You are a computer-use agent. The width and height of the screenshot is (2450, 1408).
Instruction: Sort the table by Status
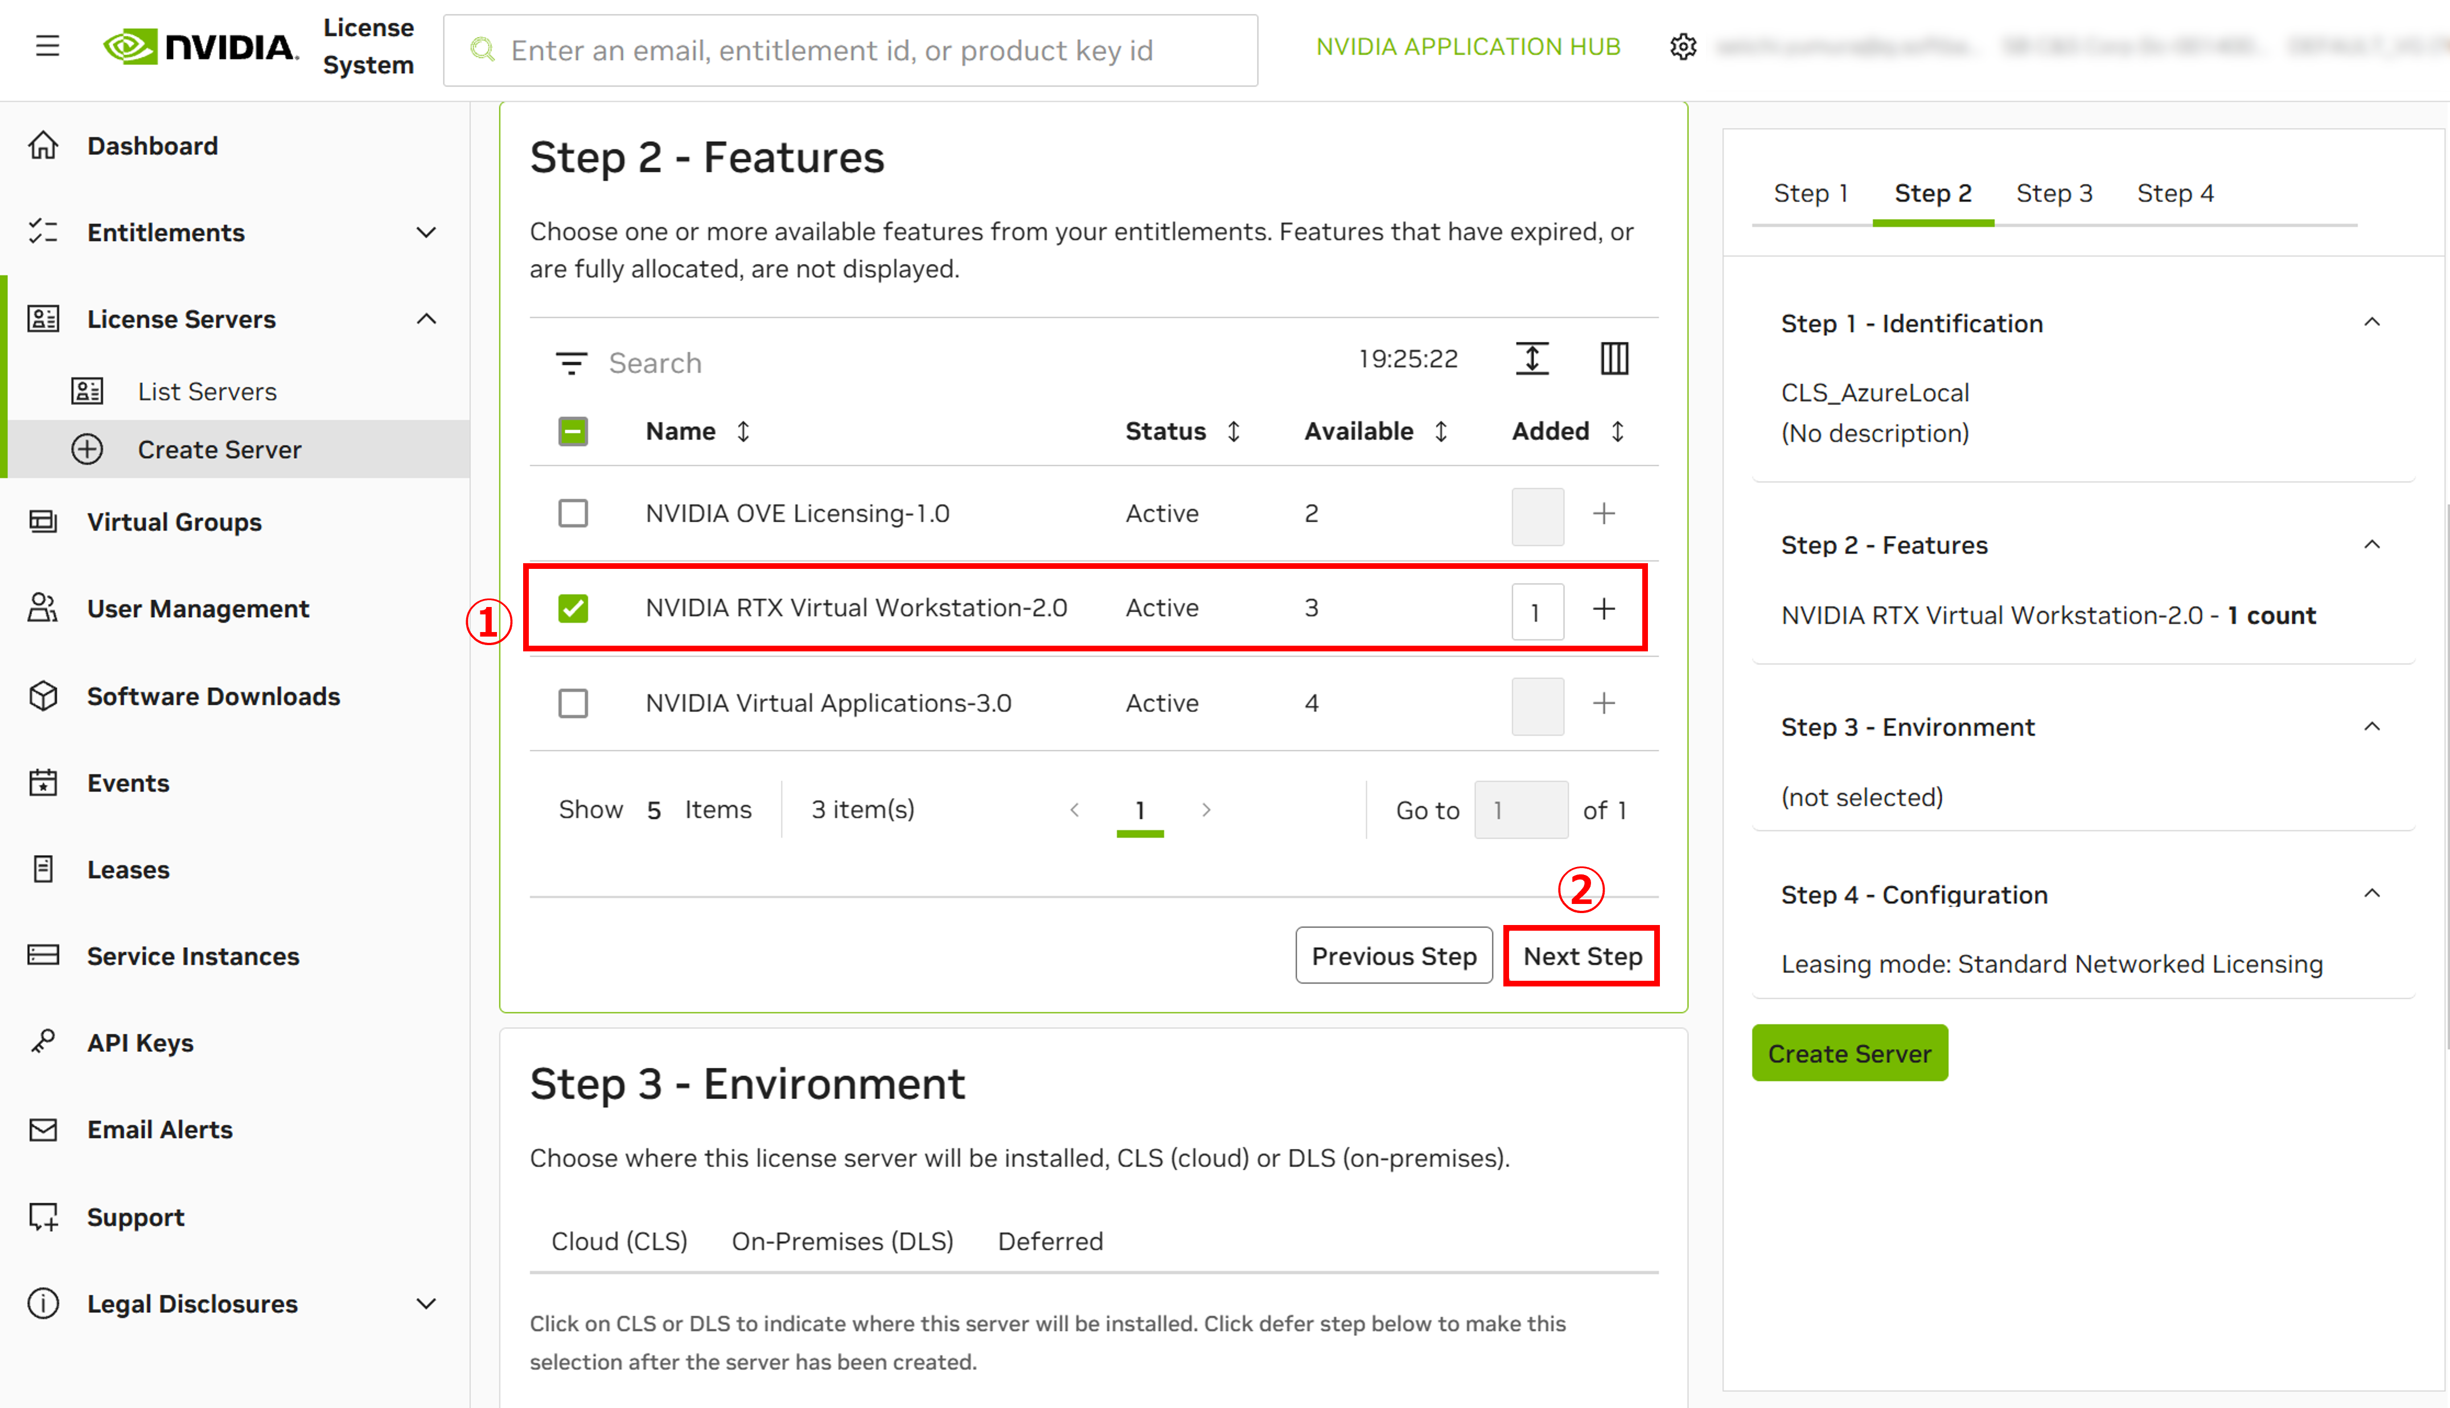pyautogui.click(x=1234, y=431)
